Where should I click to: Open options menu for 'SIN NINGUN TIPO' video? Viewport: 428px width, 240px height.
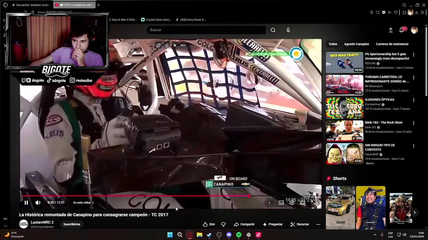click(x=414, y=146)
